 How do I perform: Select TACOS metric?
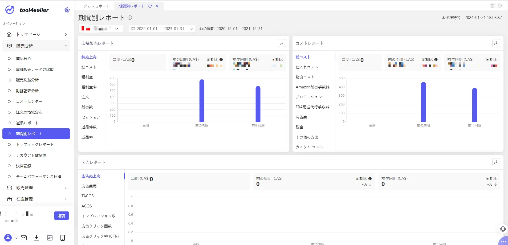(x=88, y=196)
